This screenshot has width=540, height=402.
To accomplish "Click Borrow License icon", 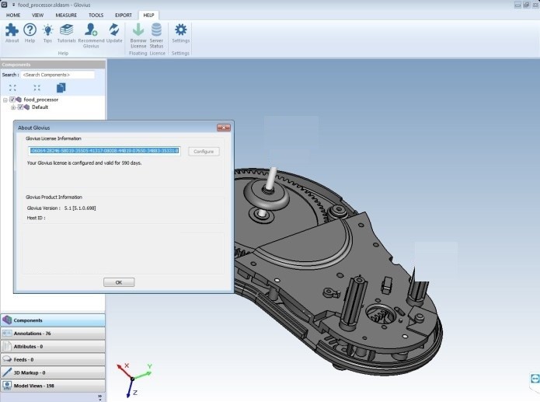I will point(138,30).
